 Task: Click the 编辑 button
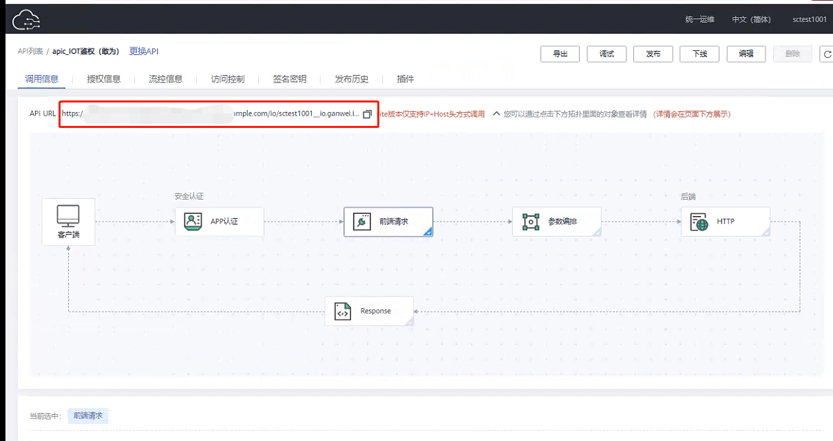(x=746, y=54)
